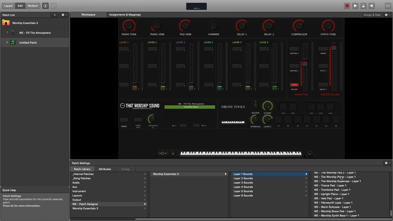Click the COMPRESSOR knob
The image size is (393, 221).
tap(299, 26)
